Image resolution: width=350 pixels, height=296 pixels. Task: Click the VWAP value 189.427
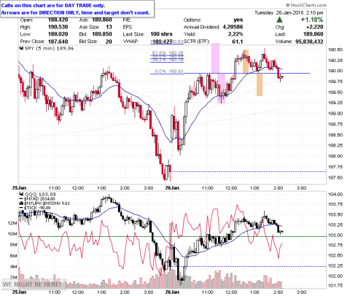(x=163, y=42)
